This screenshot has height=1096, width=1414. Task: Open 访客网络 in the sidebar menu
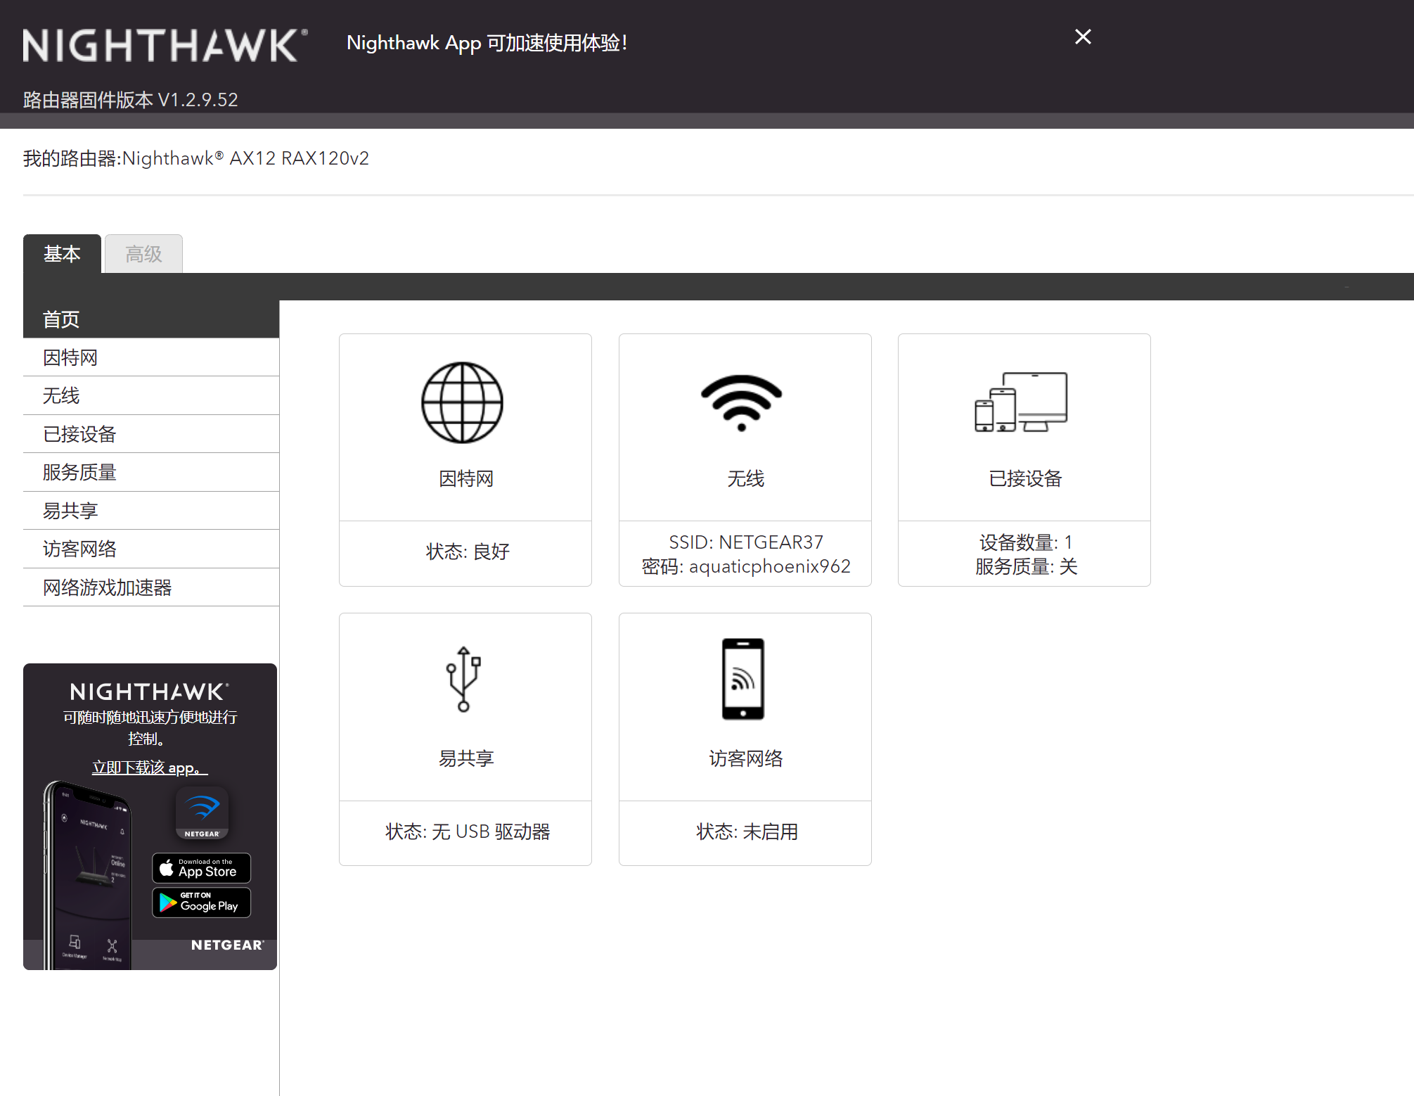(x=151, y=549)
